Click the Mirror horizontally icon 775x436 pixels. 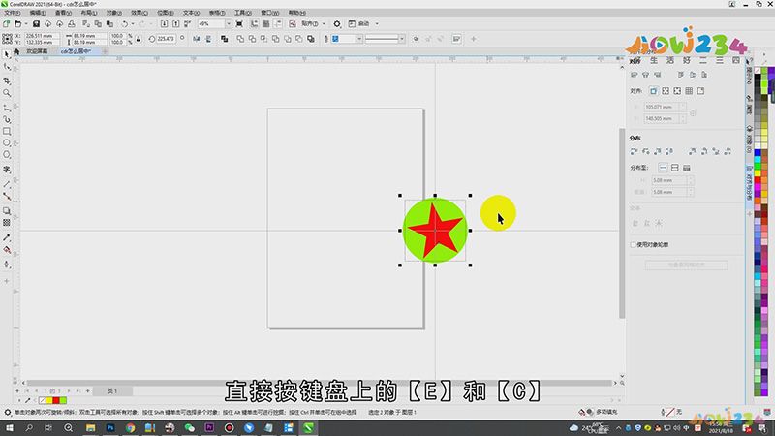pos(197,39)
